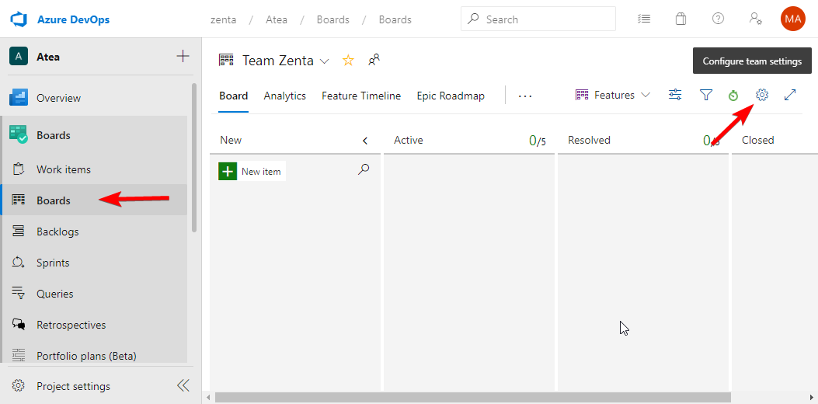Collapse the sidebar with double chevron icon
The image size is (818, 404).
(183, 385)
